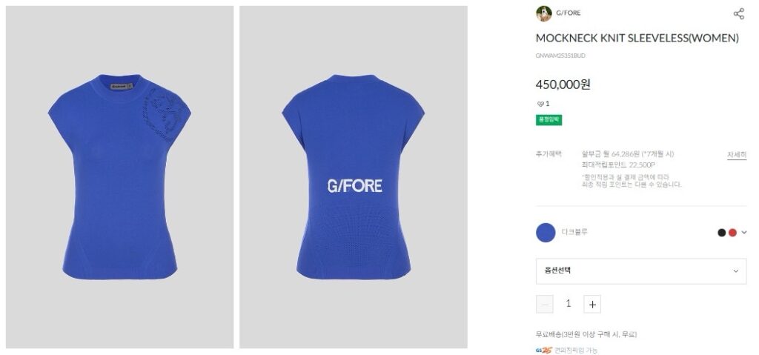Increase quantity with plus button

point(592,304)
